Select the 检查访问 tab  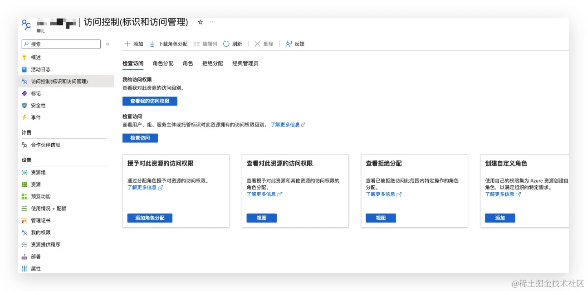click(133, 63)
